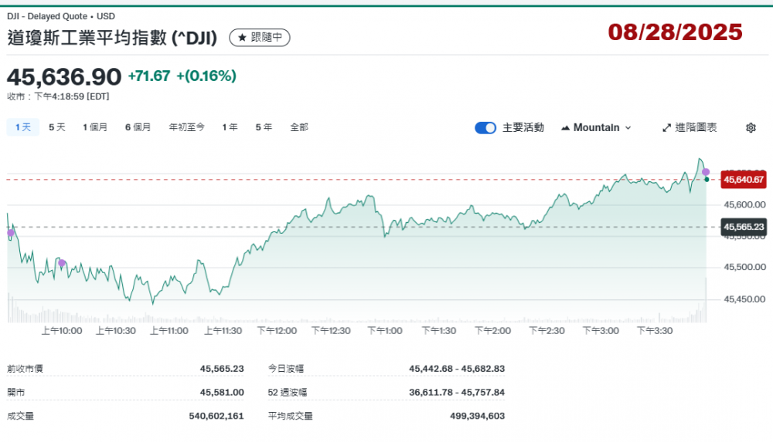Click the 道瓊斯工業平均指數 (^DJI) title
Screen dimensions: 773x442
pos(112,37)
